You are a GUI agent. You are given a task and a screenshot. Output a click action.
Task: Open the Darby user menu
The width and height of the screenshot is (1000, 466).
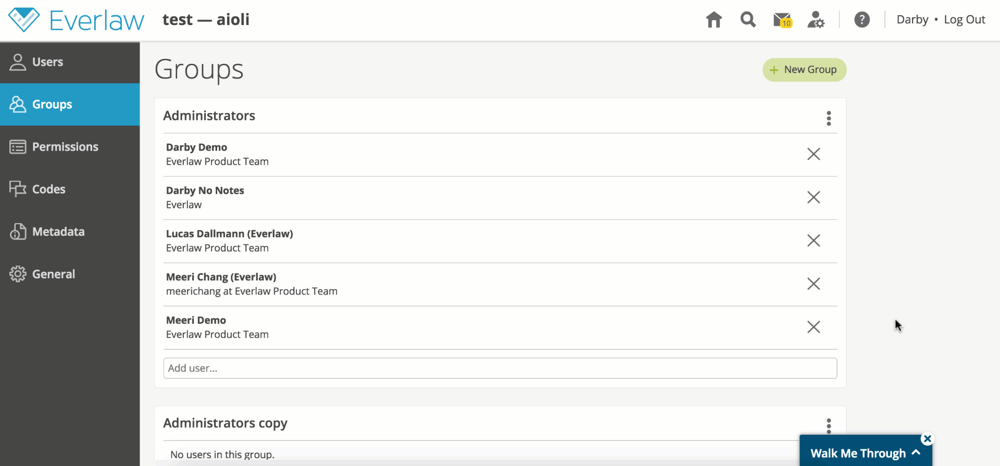click(912, 20)
